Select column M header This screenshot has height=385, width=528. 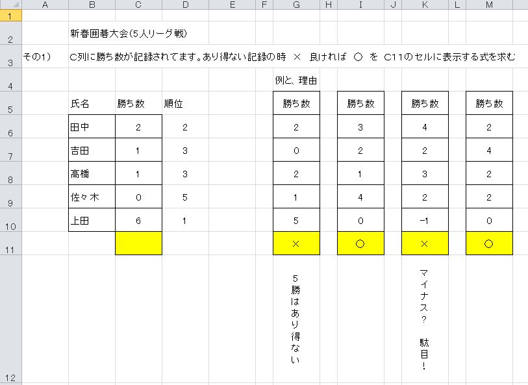[x=489, y=5]
